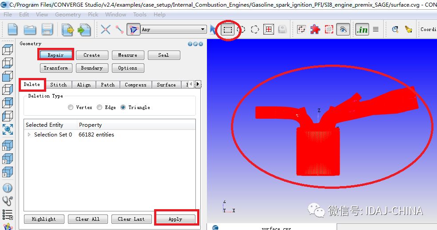Open the Edit menu
The width and height of the screenshot is (437, 230).
[24, 15]
